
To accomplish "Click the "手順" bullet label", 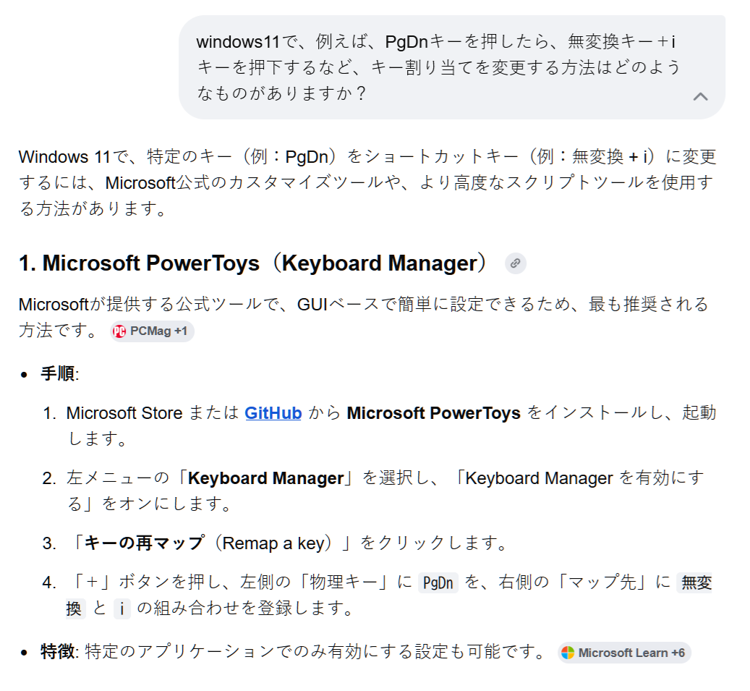I will (x=58, y=374).
